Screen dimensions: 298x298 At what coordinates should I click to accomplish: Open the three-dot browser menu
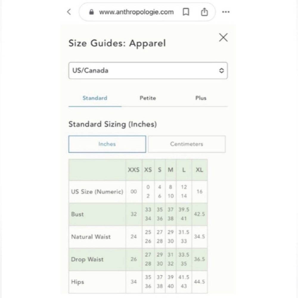pos(226,12)
